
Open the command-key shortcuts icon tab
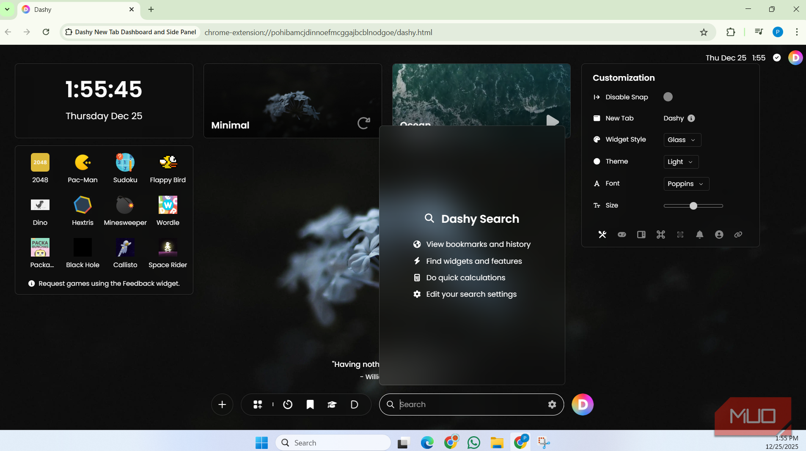[661, 235]
